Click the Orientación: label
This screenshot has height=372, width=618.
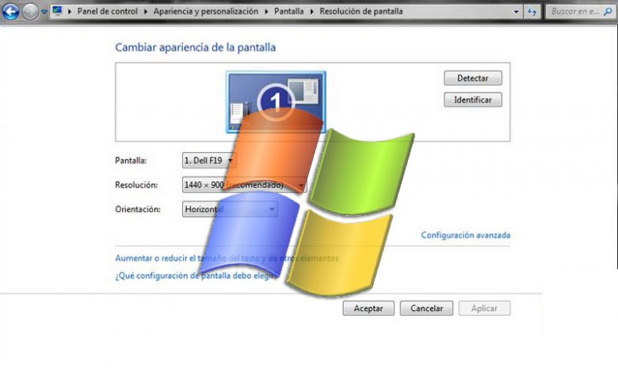coord(138,209)
